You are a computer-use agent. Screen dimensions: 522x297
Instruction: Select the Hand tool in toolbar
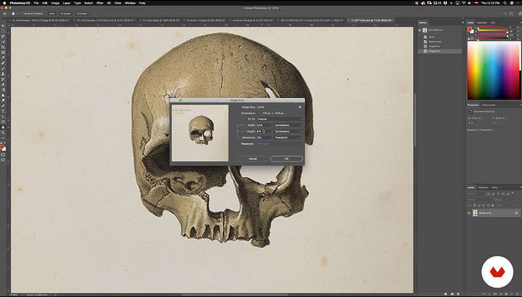coord(3,127)
